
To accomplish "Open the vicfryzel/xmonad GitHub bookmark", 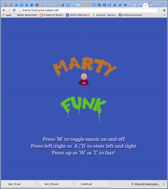I will [x=131, y=15].
